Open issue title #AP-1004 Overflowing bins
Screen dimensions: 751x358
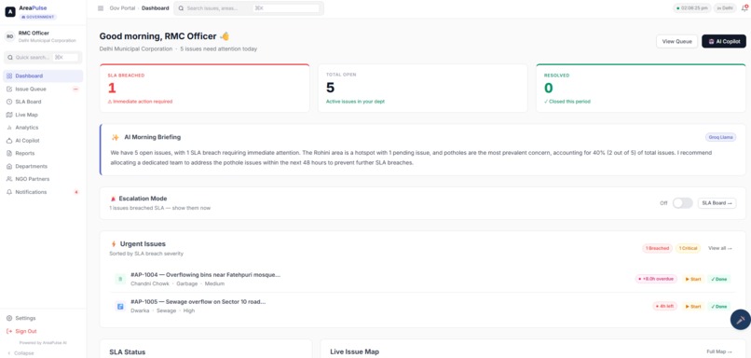click(206, 275)
